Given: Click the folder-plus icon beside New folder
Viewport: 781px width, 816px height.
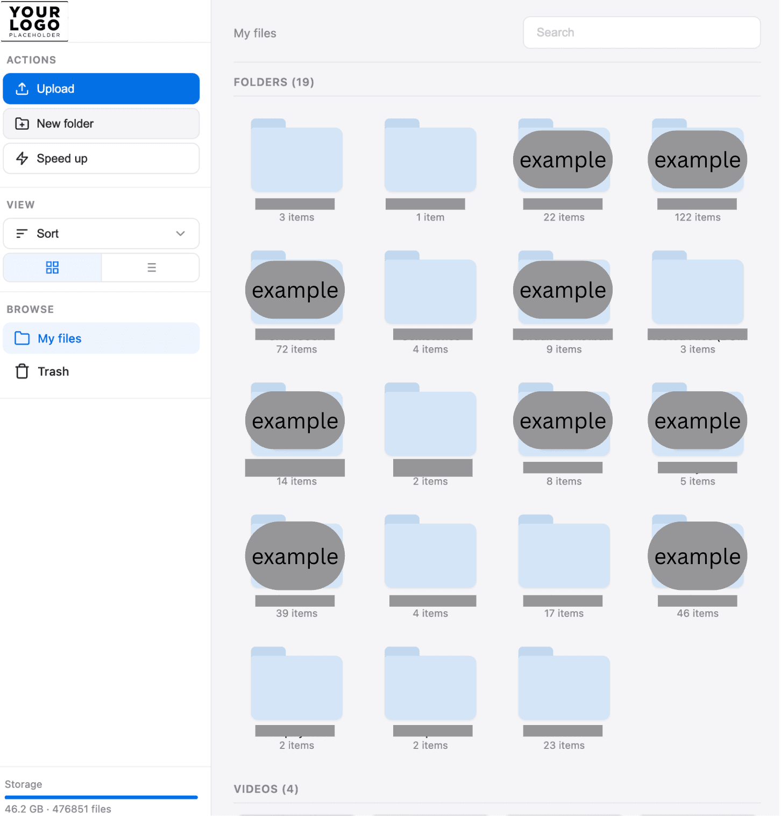Looking at the screenshot, I should [22, 124].
